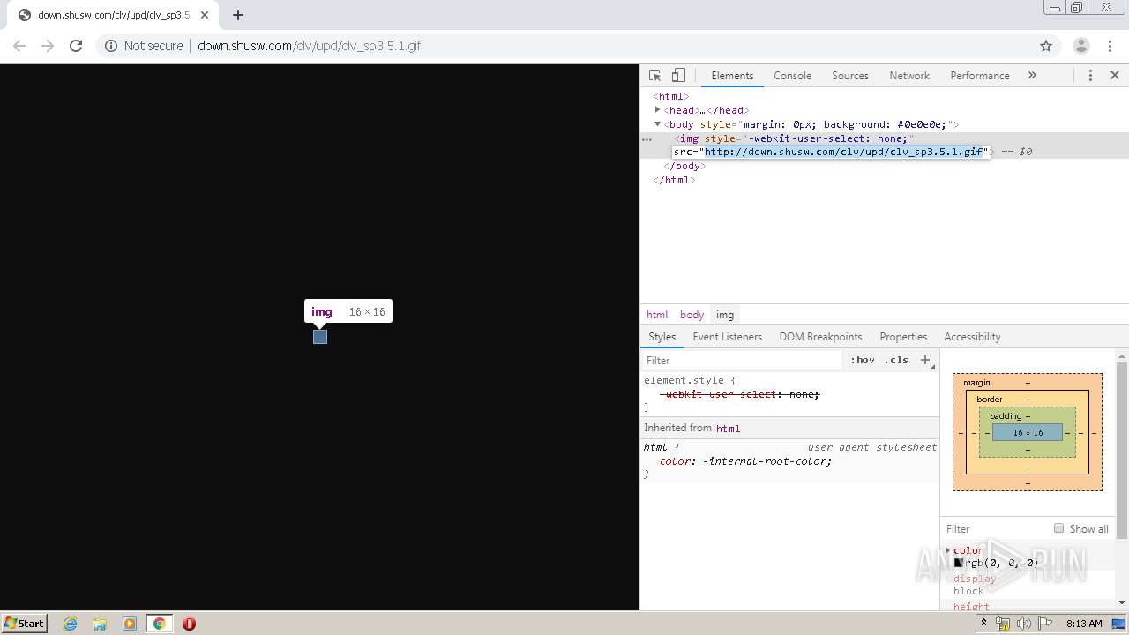Screen dimensions: 1129x635
Task: Open DevTools customize menu (three dots)
Action: [x=1090, y=76]
